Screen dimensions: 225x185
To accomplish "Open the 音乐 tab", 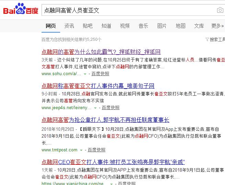I will pyautogui.click(x=143, y=26).
